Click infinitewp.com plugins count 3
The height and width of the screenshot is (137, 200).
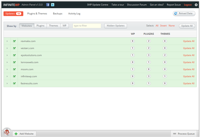(x=149, y=76)
